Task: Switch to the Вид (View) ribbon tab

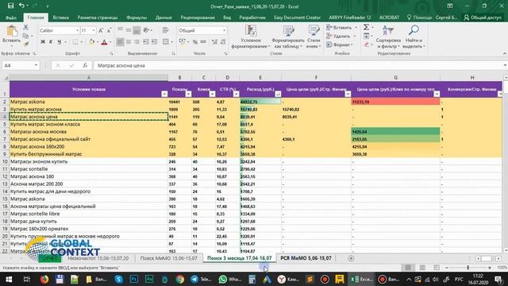Action: [x=227, y=17]
